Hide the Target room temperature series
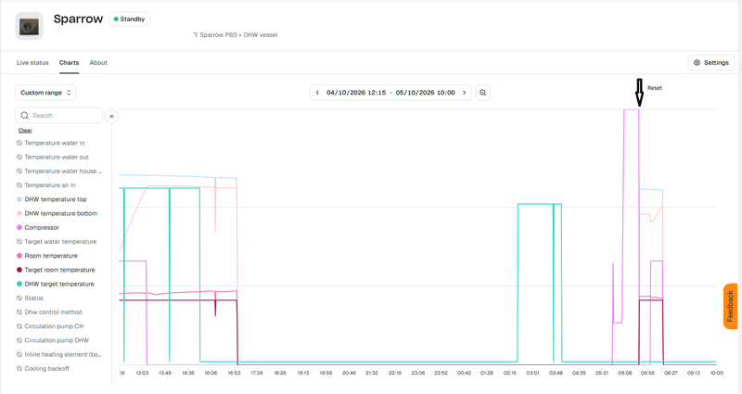 click(x=56, y=270)
